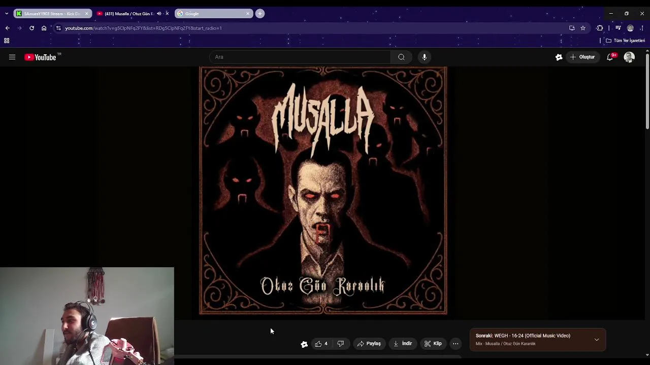Click the Sonraki WEGH 16-24 next video

tap(523, 336)
